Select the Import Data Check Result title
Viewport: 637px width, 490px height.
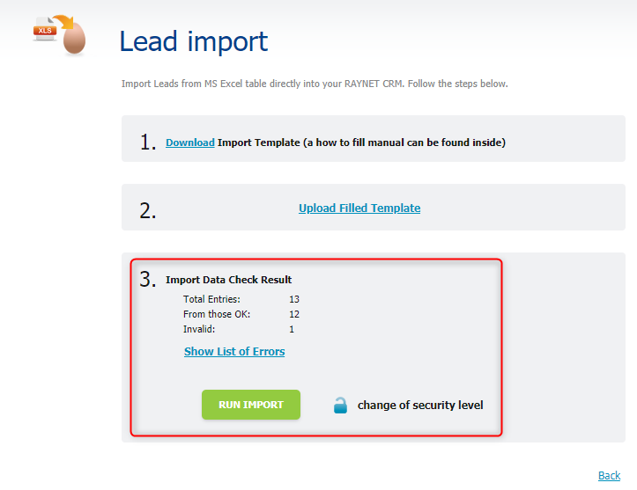(x=229, y=280)
